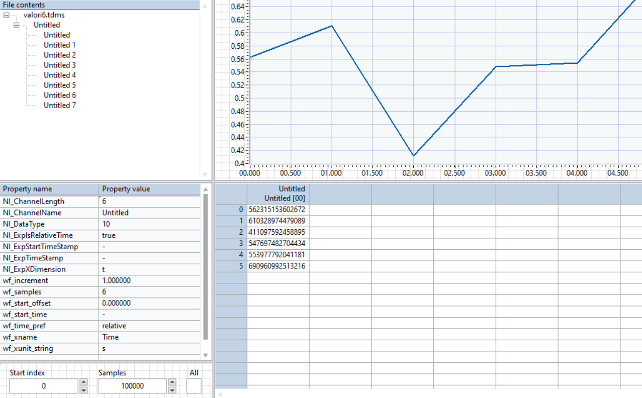The height and width of the screenshot is (398, 642).
Task: Click inside the Samples value field
Action: [x=133, y=385]
